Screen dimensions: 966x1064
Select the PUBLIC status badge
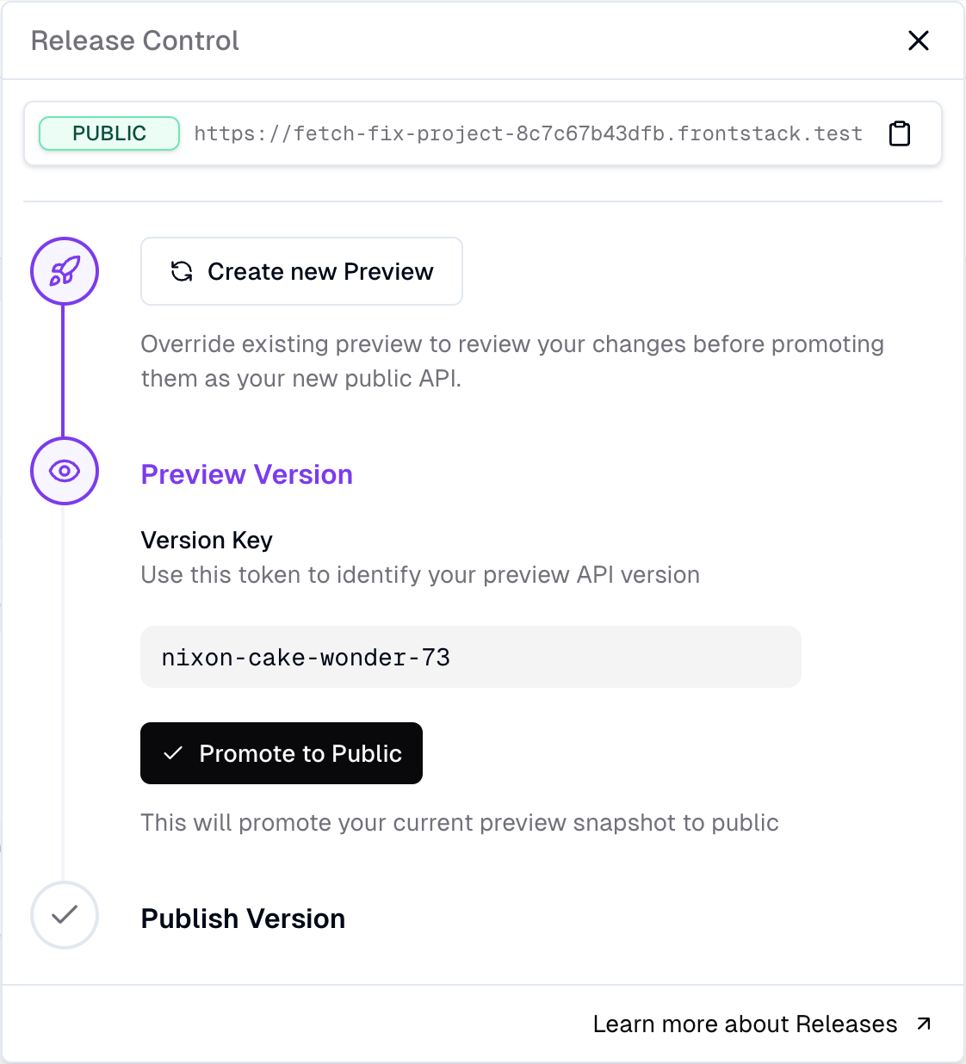click(108, 133)
